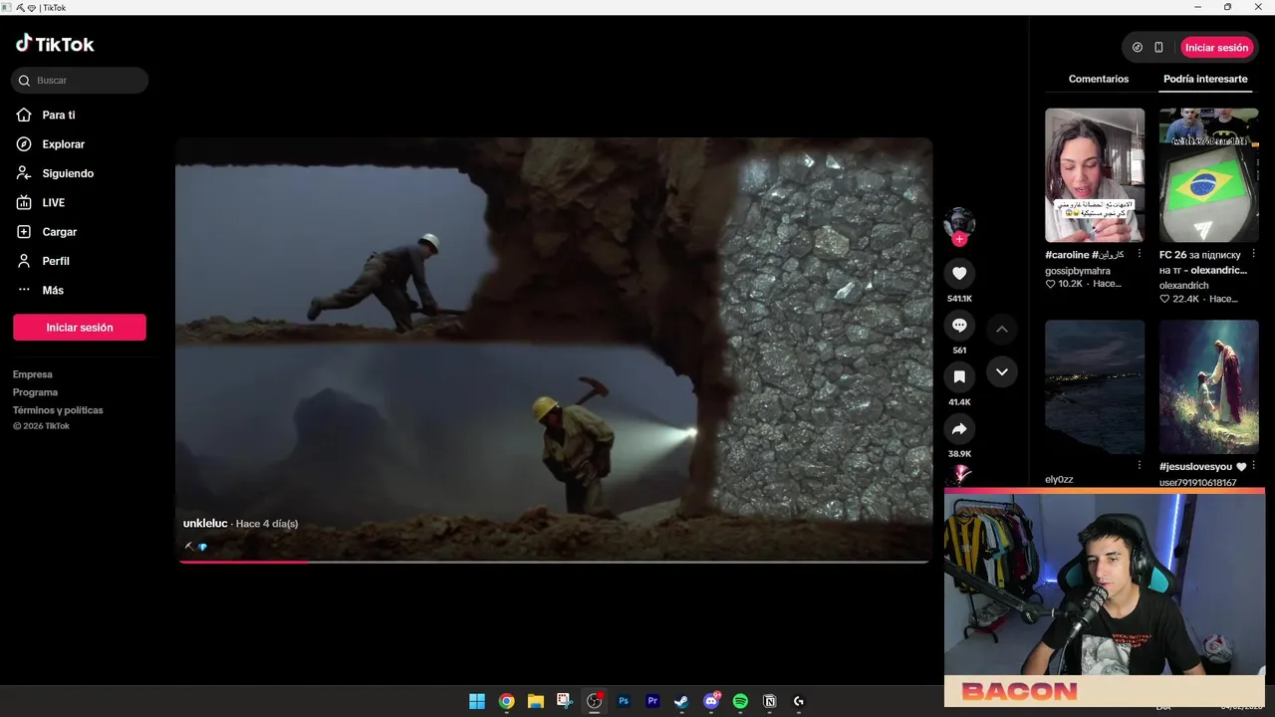
Task: Open the night coastline video thumbnail
Action: point(1095,386)
